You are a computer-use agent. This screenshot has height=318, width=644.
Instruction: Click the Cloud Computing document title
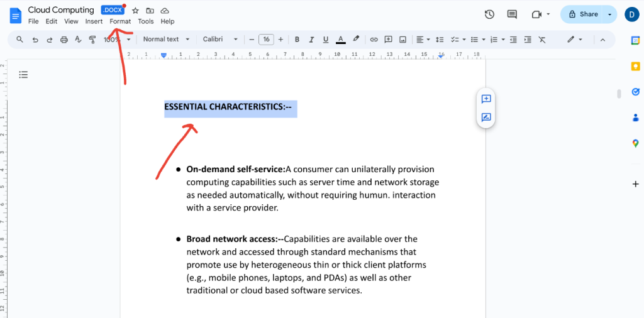point(61,10)
